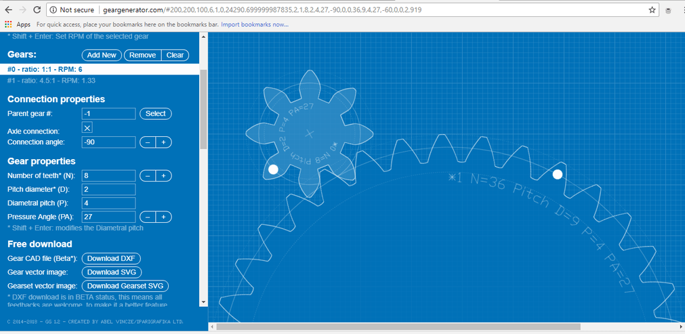Screen dimensions: 685x334
Task: Clear all gears
Action: (x=175, y=55)
